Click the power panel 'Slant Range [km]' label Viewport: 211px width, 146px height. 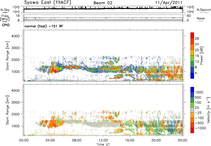pos(7,56)
